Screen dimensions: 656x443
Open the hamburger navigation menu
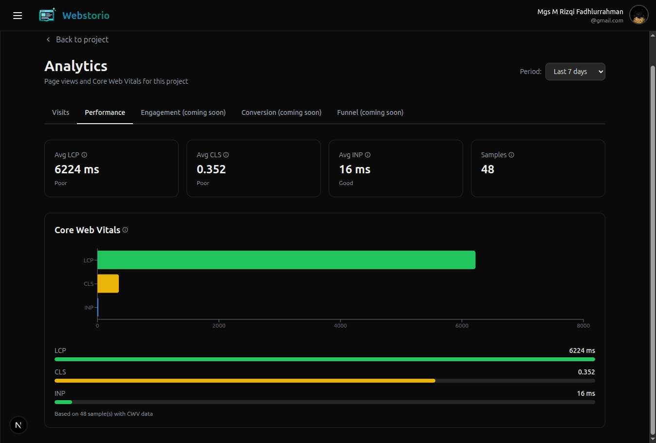tap(18, 16)
